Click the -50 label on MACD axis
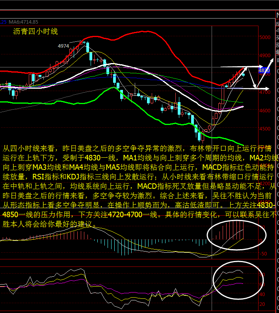Screen dimensions: 279x313 click(x=263, y=253)
